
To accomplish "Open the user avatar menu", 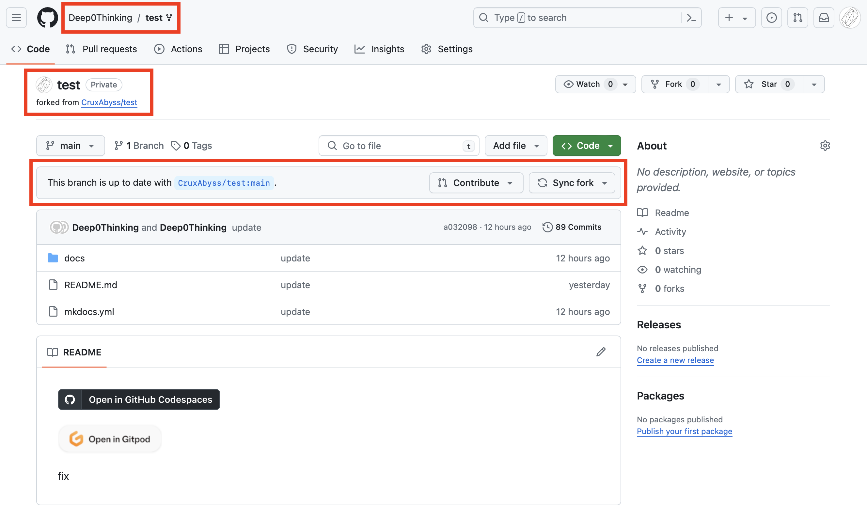I will point(850,17).
